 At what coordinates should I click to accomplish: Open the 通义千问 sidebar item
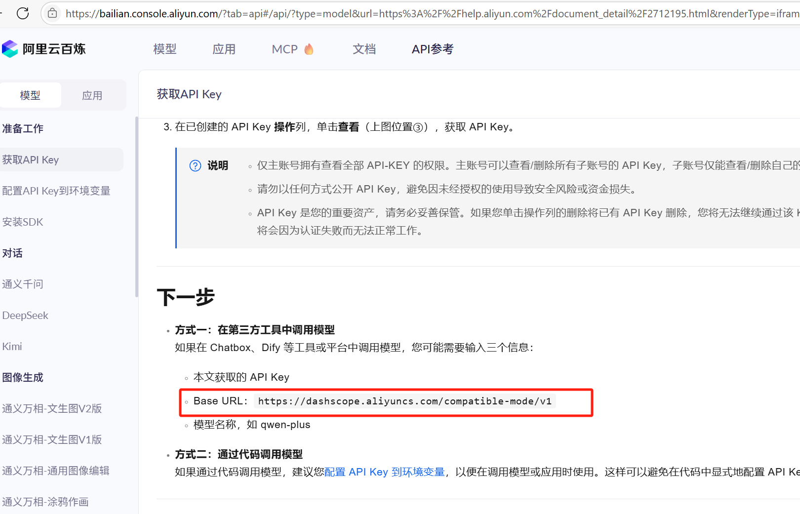click(23, 284)
